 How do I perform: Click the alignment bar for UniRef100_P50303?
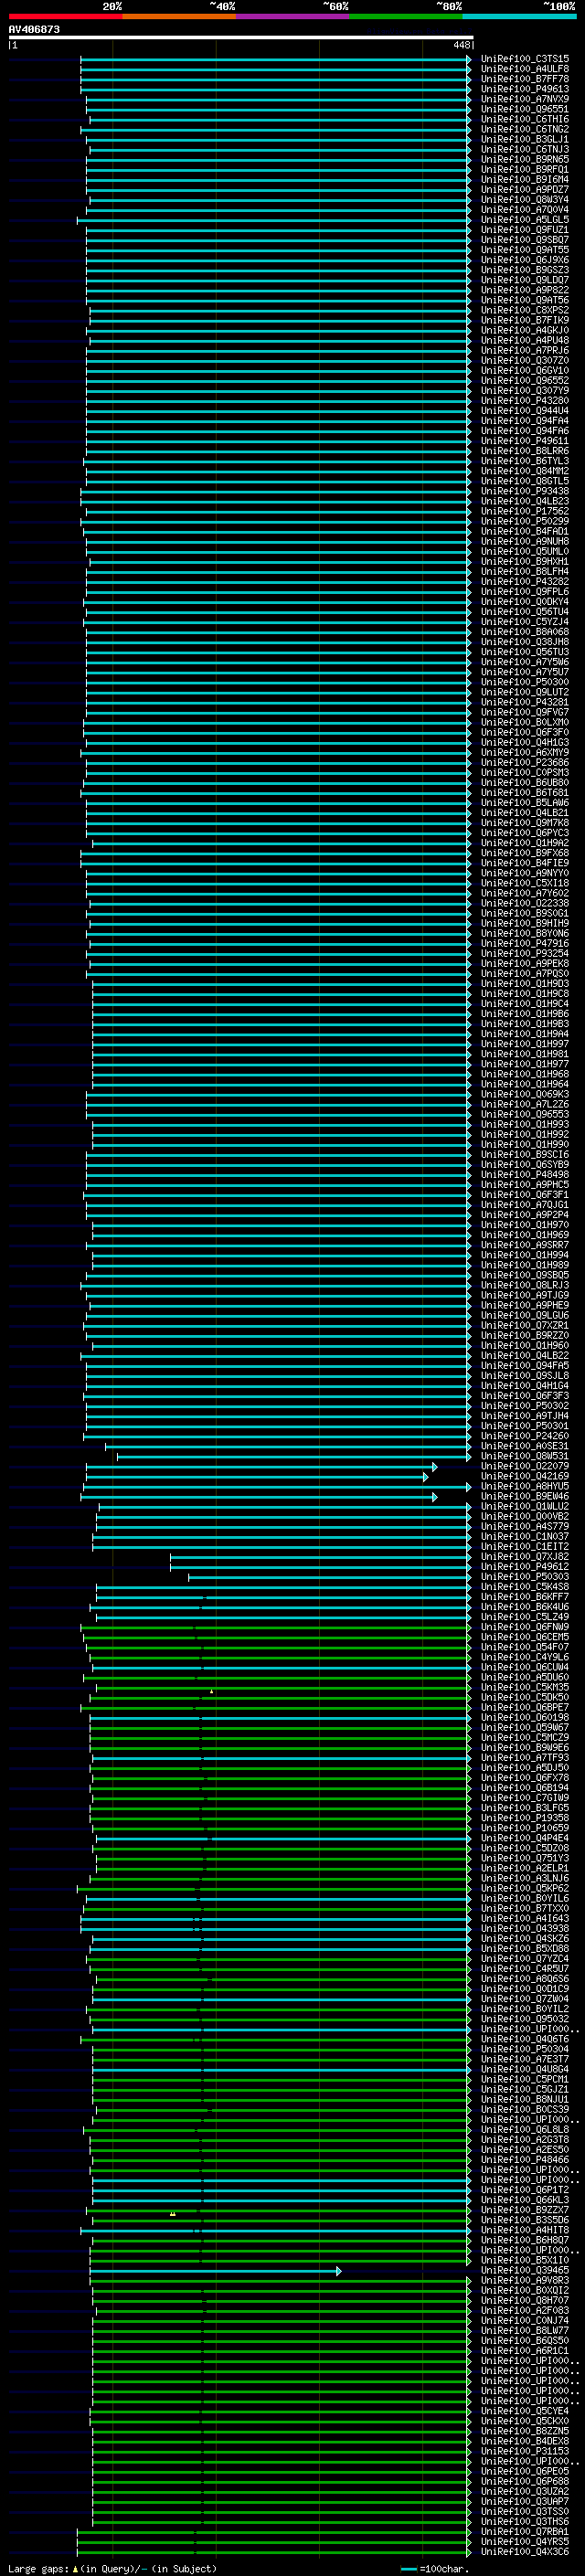coord(328,1577)
